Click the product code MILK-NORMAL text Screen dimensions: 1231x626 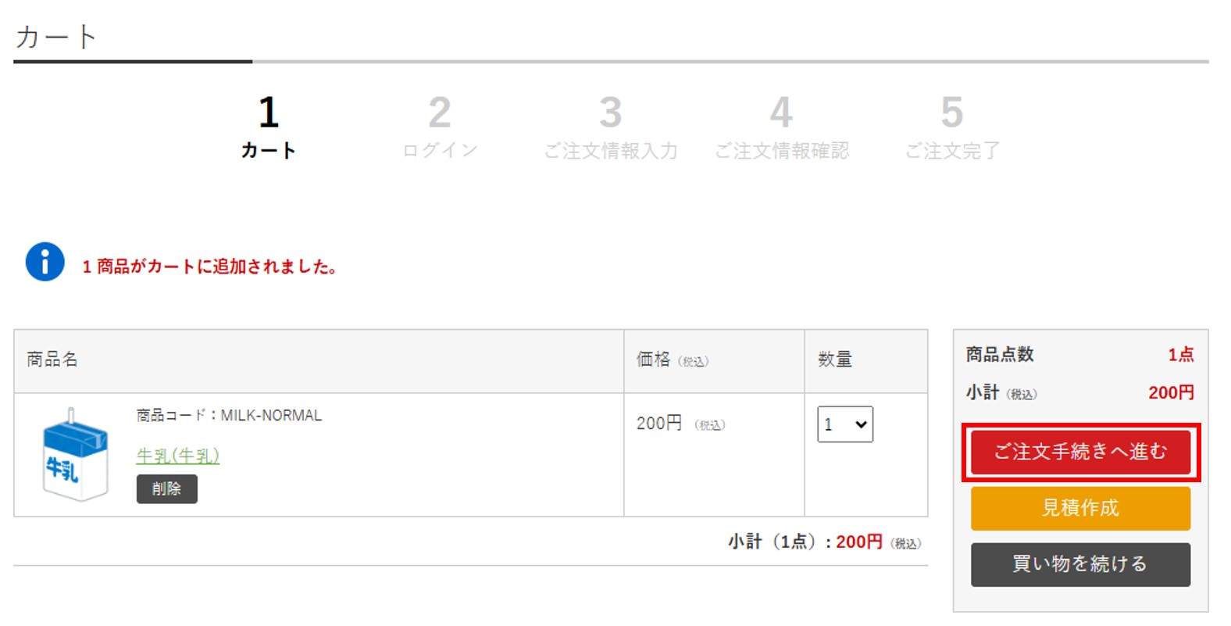(229, 415)
